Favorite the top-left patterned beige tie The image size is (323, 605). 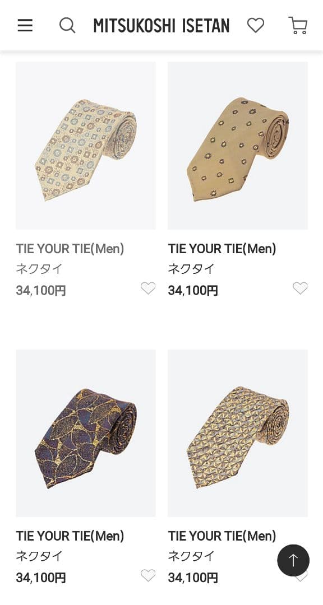(x=148, y=288)
